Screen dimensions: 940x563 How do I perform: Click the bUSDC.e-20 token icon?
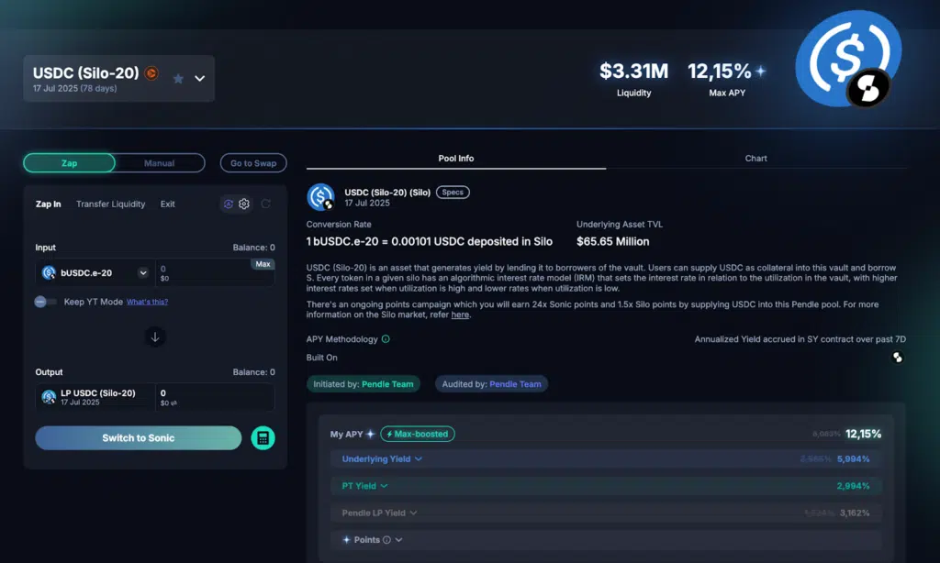pyautogui.click(x=49, y=272)
